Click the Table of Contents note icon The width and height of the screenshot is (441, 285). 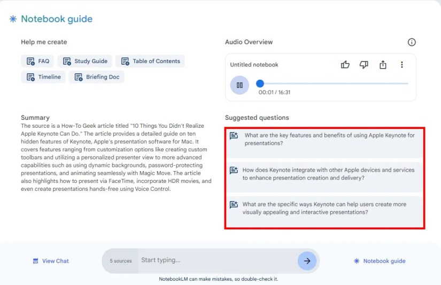[x=125, y=61]
